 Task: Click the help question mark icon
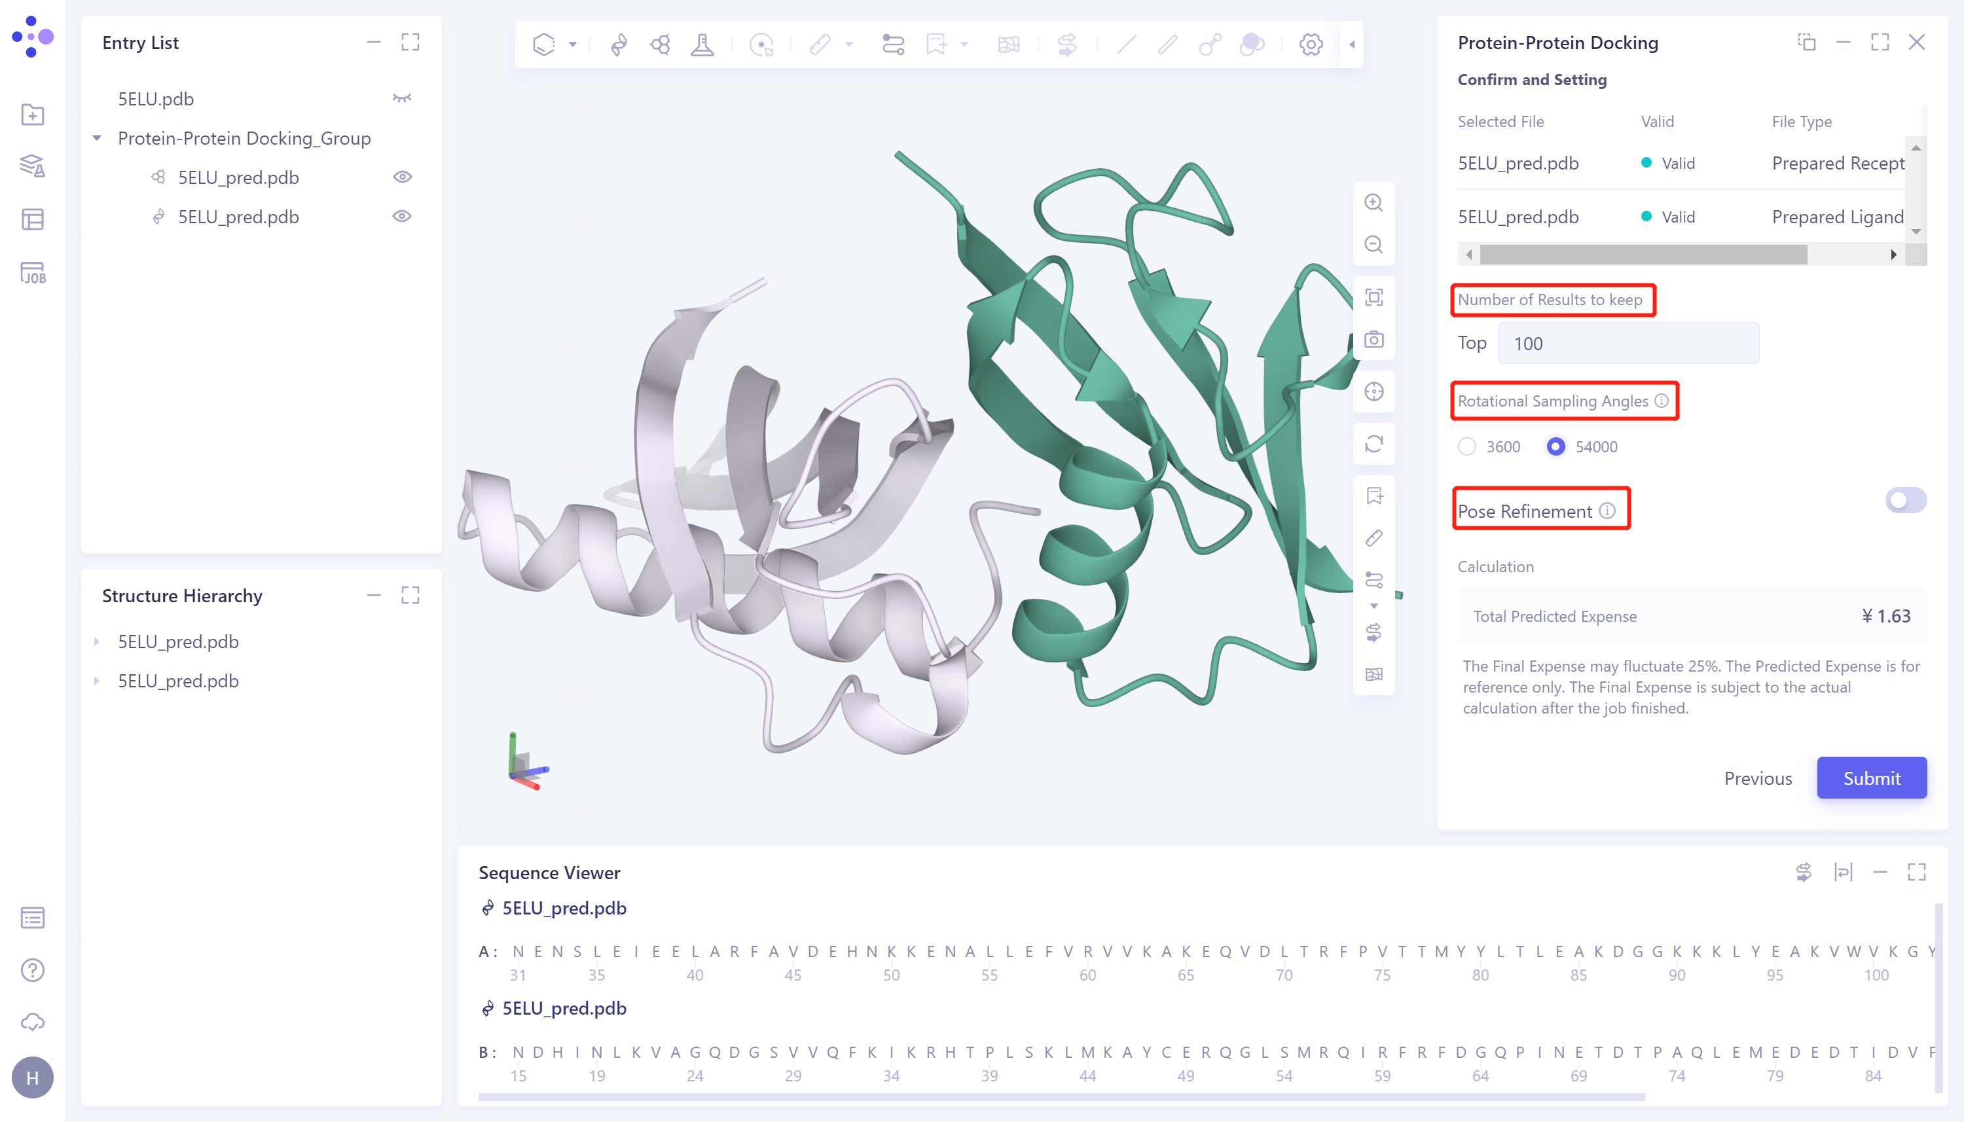click(x=32, y=970)
